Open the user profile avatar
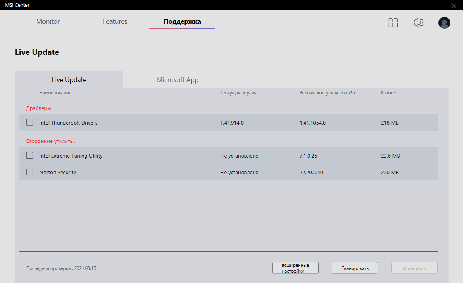The width and height of the screenshot is (463, 283). [444, 23]
